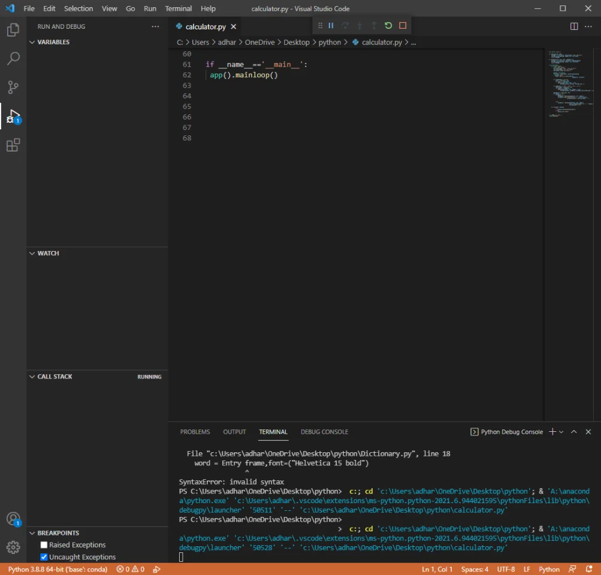Open the Manage settings gear

coord(13,547)
